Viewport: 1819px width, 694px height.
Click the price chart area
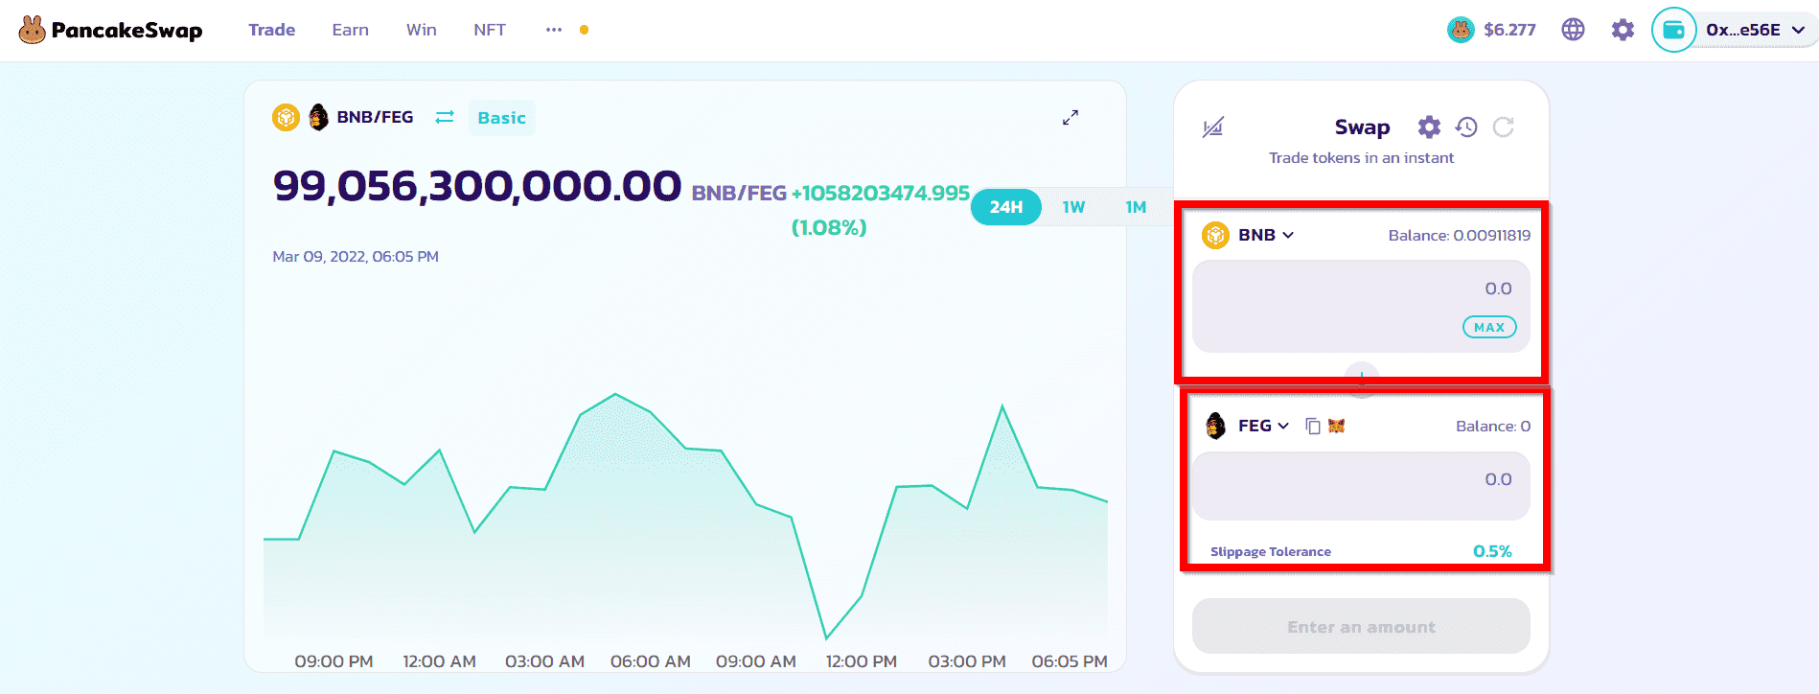click(x=685, y=518)
